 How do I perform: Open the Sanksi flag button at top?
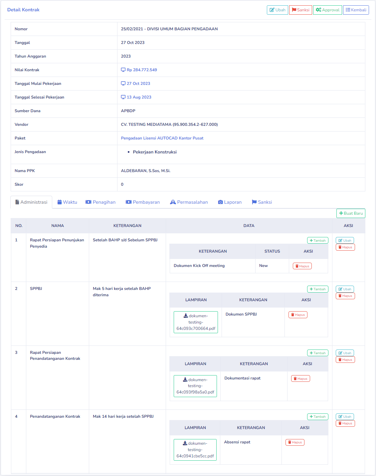tap(300, 10)
